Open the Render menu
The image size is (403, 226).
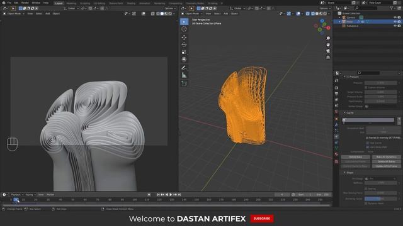click(x=25, y=3)
